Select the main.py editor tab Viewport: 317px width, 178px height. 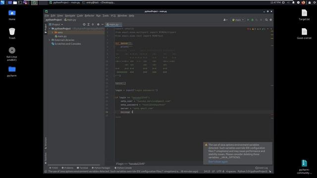[113, 24]
